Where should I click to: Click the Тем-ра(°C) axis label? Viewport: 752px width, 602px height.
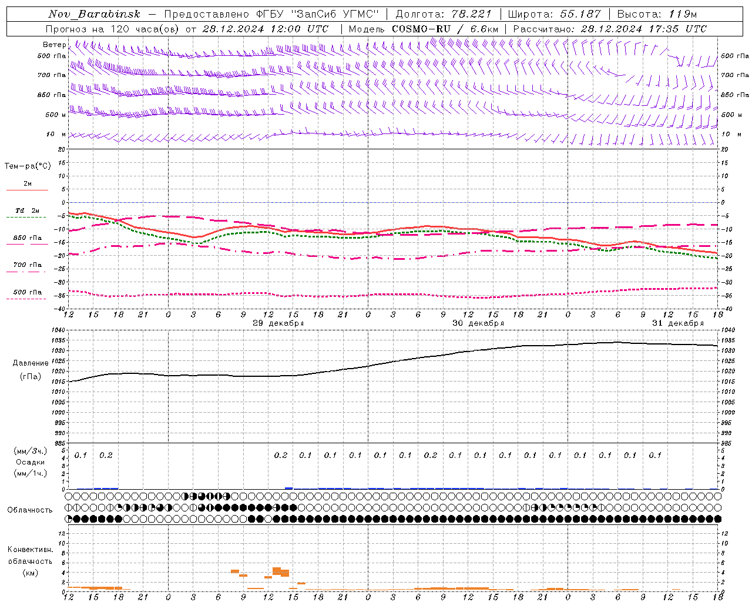[x=28, y=166]
